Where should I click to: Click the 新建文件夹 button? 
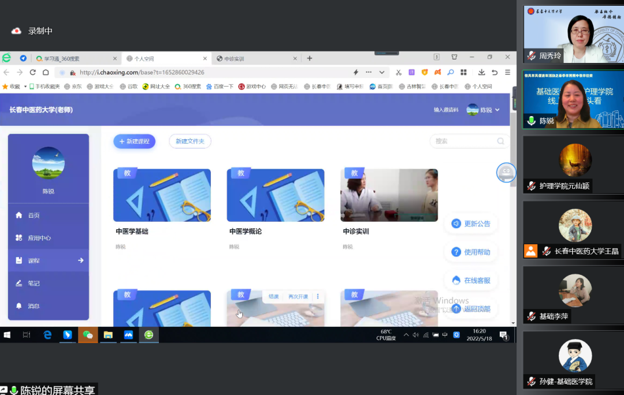[x=190, y=141]
